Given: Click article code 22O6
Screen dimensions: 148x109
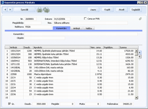Looking at the screenshot, I should (x=13, y=94).
